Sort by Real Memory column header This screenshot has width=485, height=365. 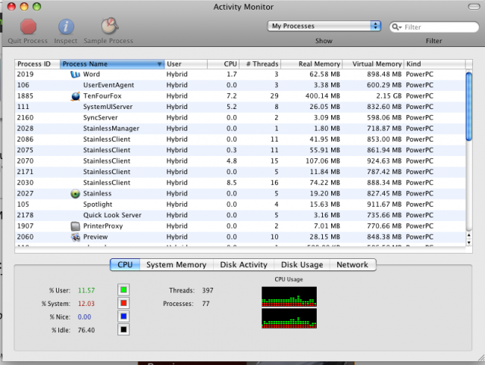(311, 64)
